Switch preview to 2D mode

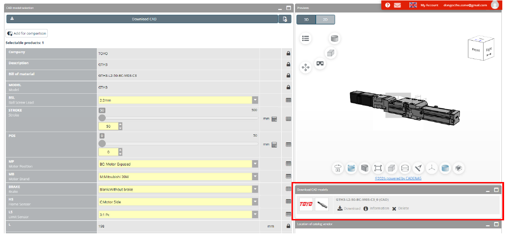(325, 20)
